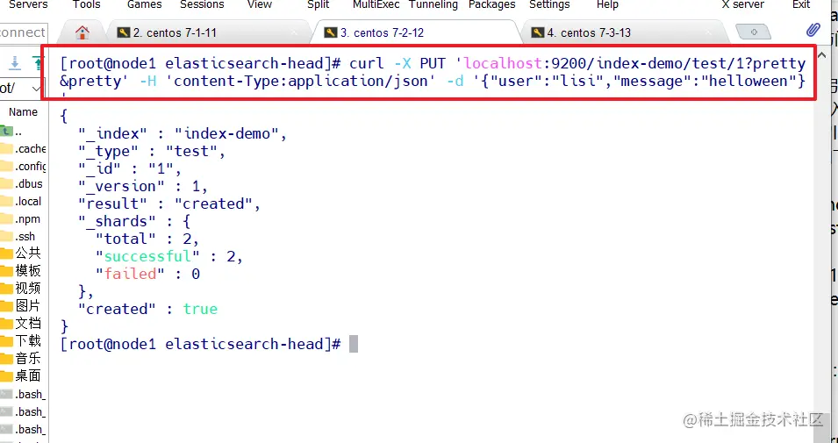Click the "result" : "created" output line
Screen dimensions: 838x443
(x=169, y=204)
